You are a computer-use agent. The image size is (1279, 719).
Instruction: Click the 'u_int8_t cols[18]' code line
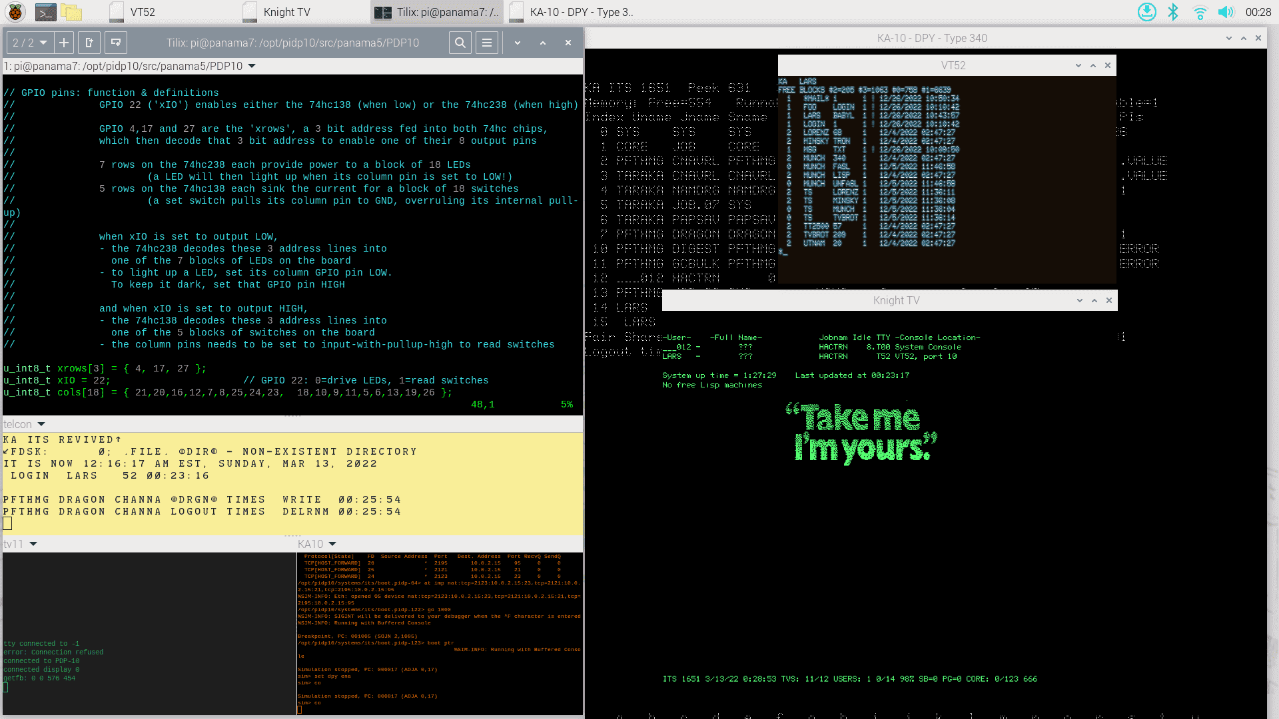228,392
